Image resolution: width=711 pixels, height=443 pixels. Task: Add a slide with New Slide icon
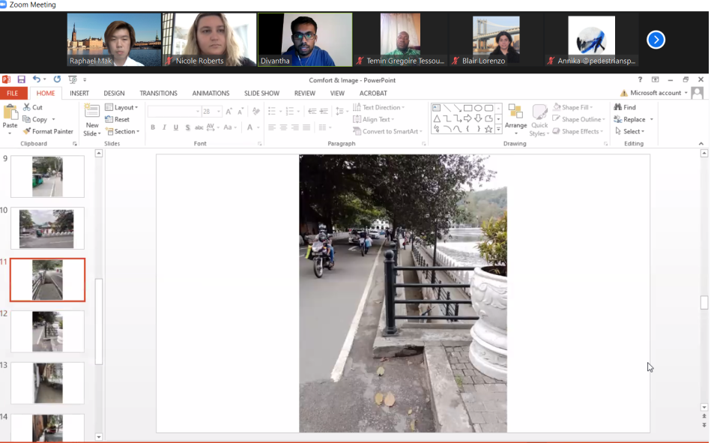click(91, 112)
